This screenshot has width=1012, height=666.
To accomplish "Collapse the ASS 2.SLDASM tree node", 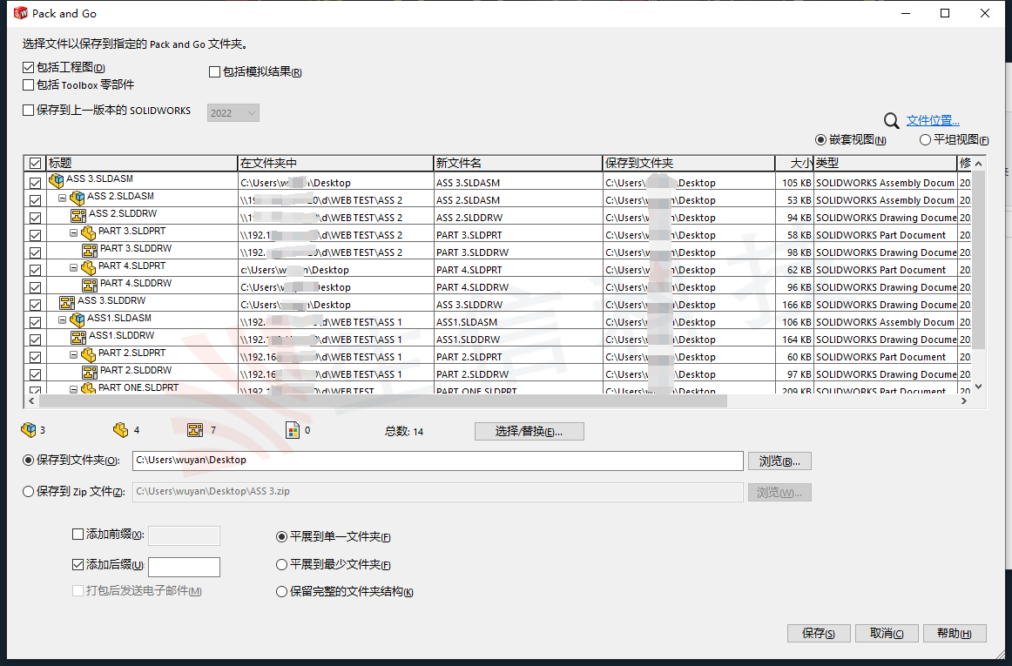I will tap(63, 198).
